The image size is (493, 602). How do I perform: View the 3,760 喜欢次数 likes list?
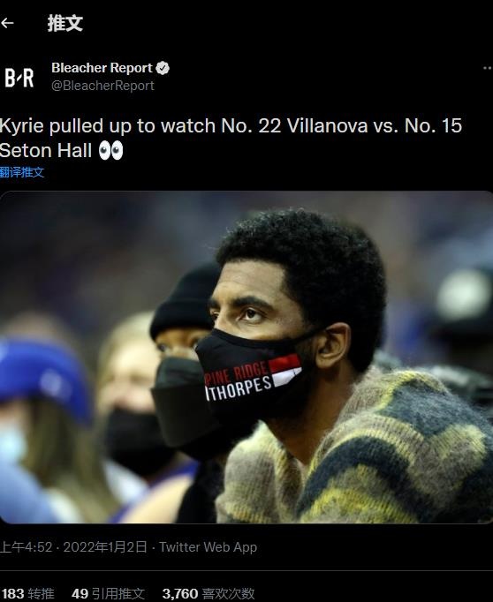pos(209,593)
